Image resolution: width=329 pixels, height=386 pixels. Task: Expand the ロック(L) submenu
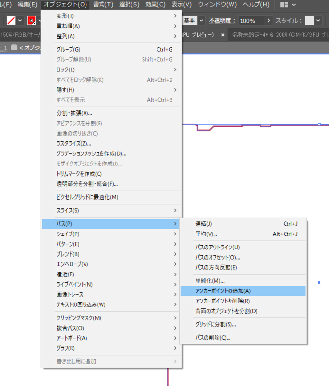coord(112,69)
